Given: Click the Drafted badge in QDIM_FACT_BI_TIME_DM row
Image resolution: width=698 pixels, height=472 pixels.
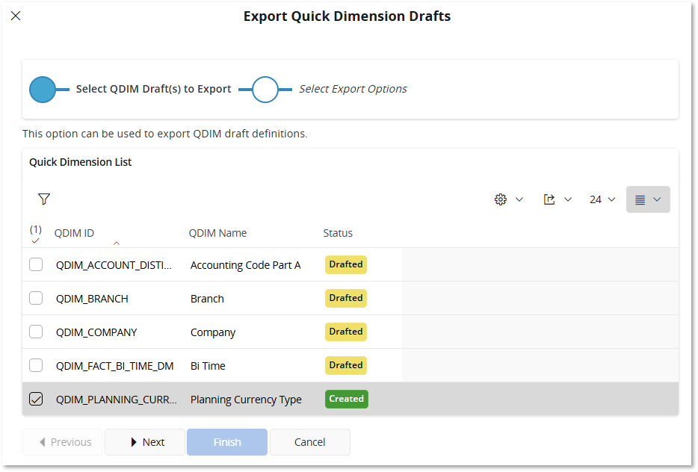Looking at the screenshot, I should pos(346,365).
